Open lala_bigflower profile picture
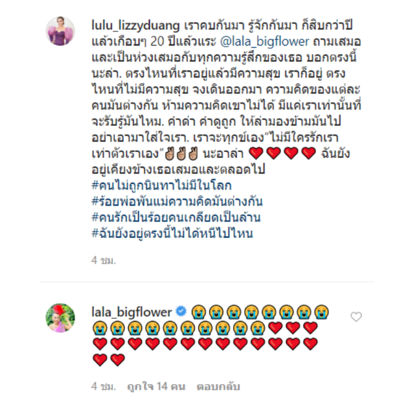Viewport: 410px width, 405px height. (61, 318)
